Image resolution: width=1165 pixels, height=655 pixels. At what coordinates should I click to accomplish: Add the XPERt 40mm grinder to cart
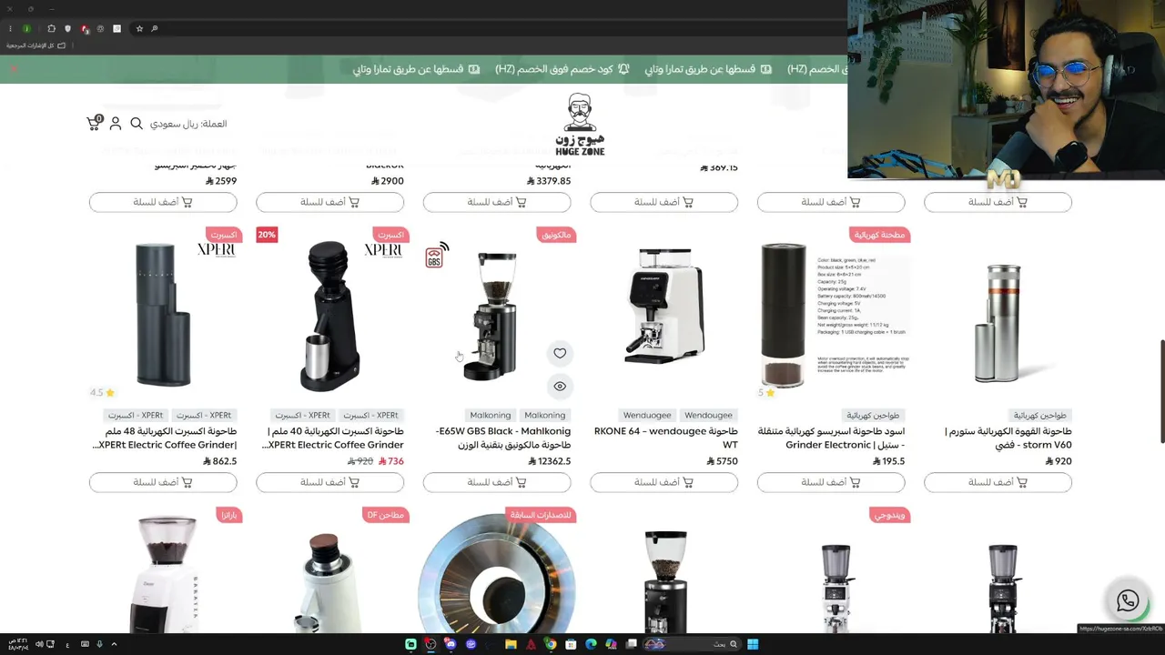(330, 482)
